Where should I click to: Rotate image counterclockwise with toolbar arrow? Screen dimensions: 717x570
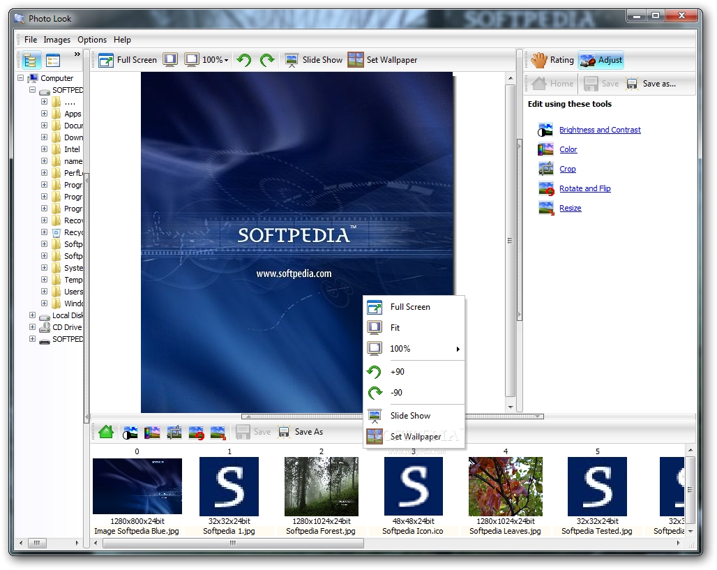[x=244, y=60]
